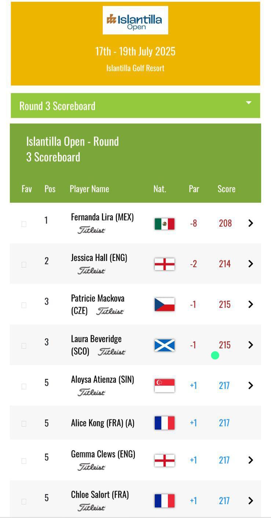Expand Patricie Mackova's row chevron
The width and height of the screenshot is (271, 518).
[x=250, y=304]
